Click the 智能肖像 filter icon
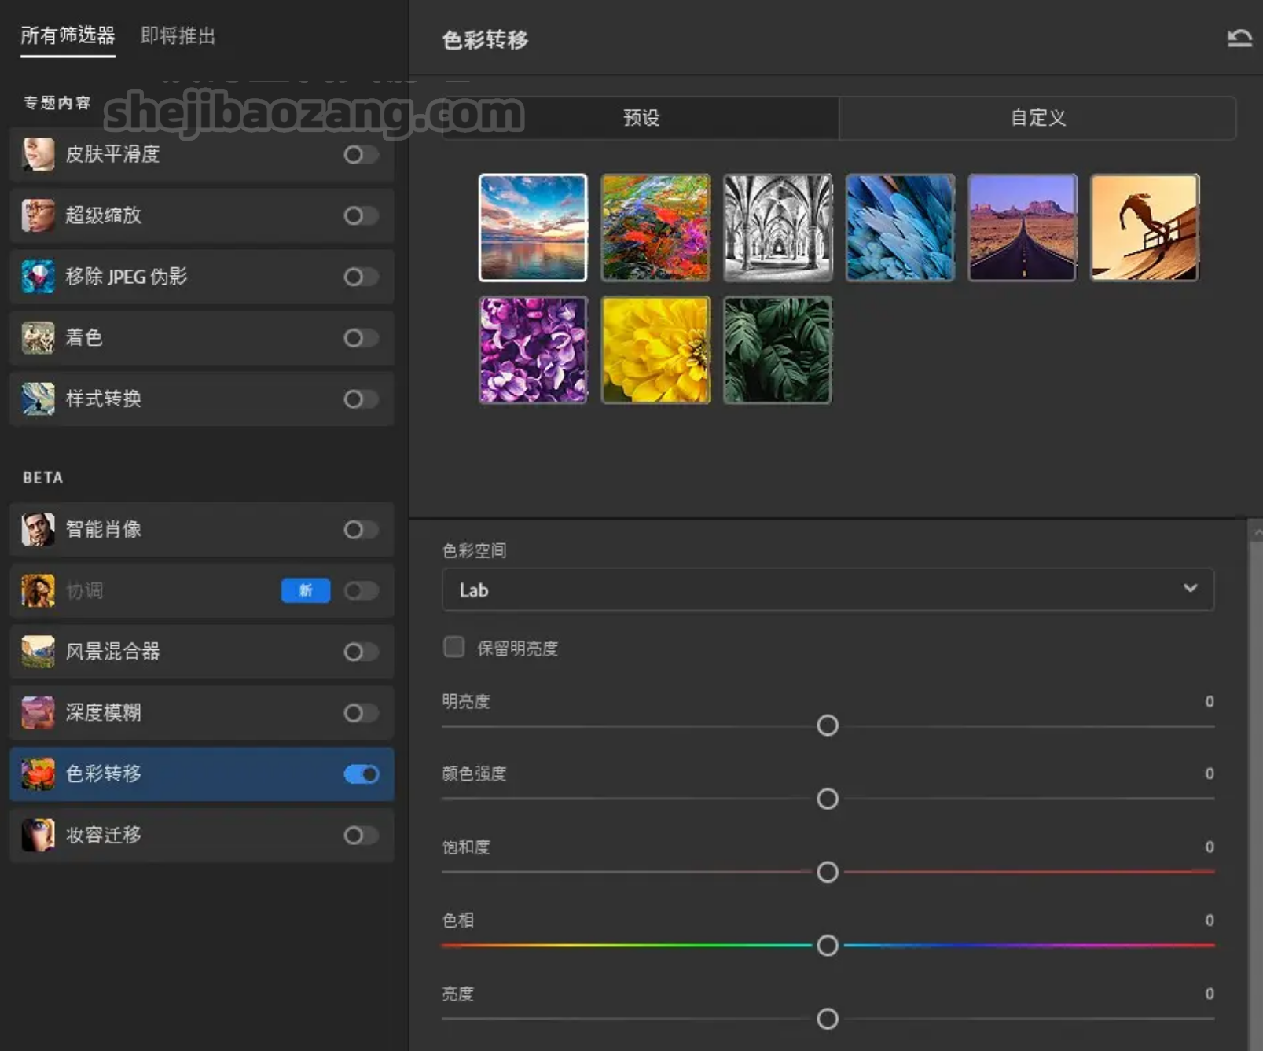Viewport: 1263px width, 1051px height. point(38,529)
